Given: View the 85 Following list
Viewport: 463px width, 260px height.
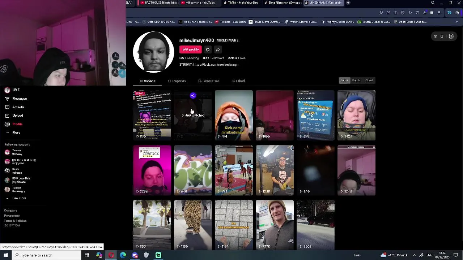Looking at the screenshot, I should click(189, 58).
